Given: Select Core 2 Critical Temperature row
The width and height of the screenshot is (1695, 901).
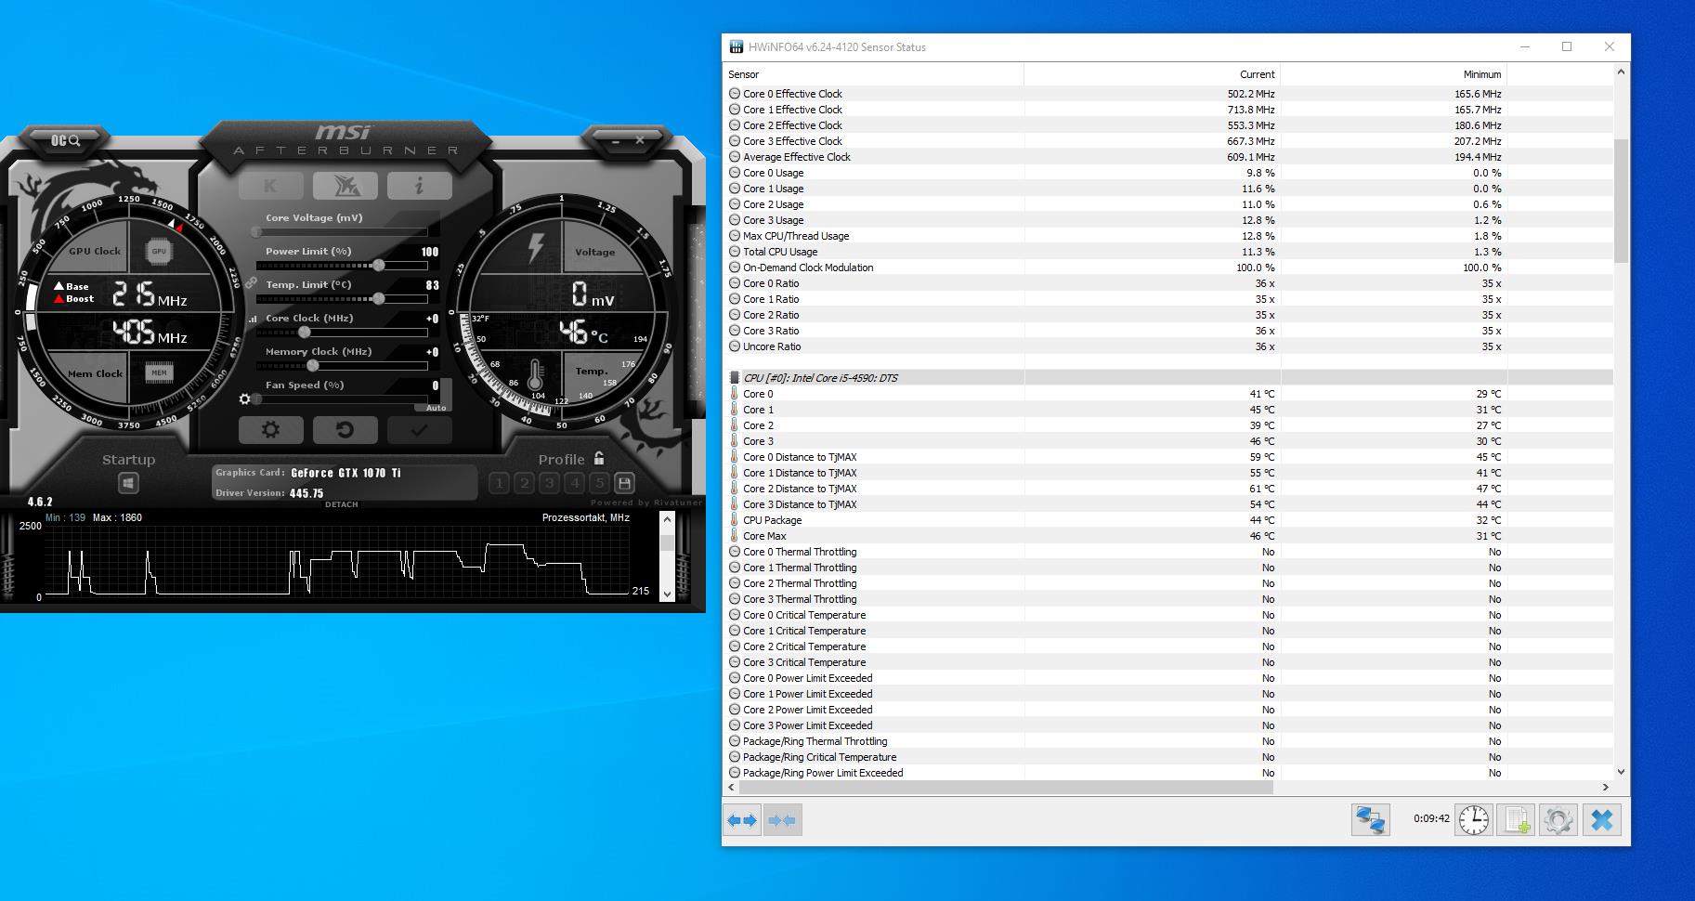Looking at the screenshot, I should [x=1168, y=646].
